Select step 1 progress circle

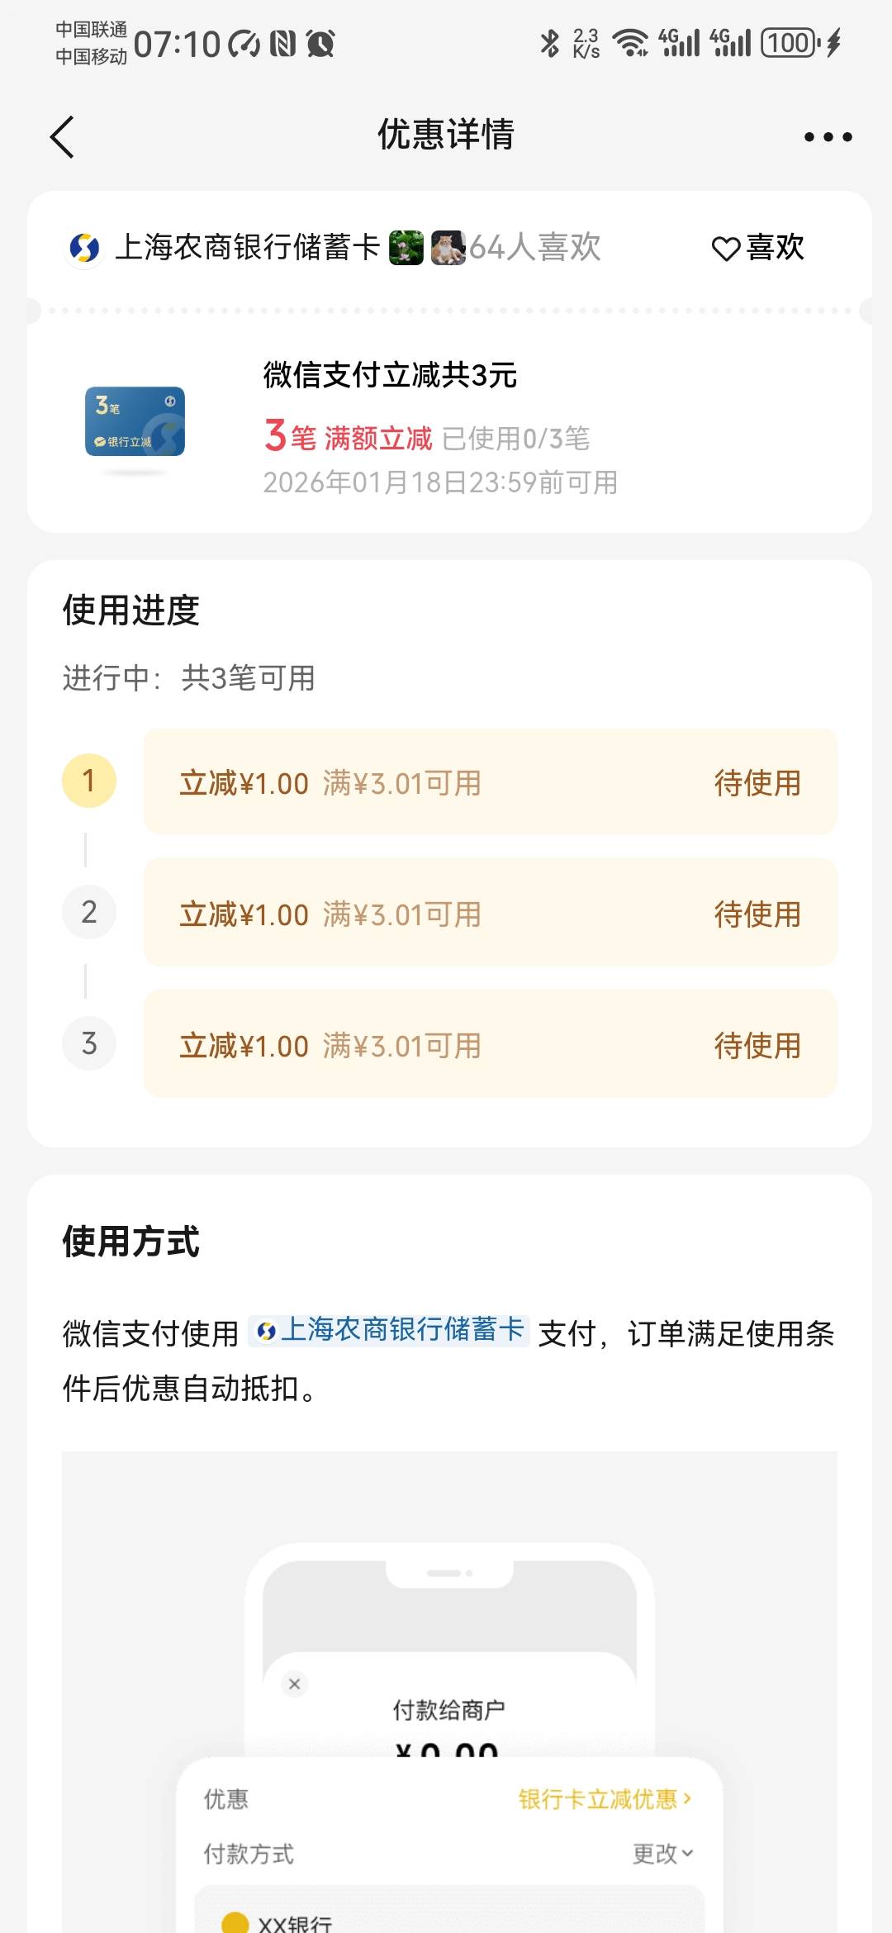(89, 781)
